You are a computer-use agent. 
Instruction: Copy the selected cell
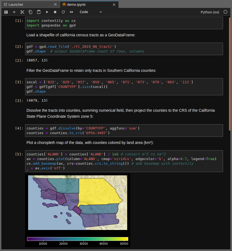point(31,12)
